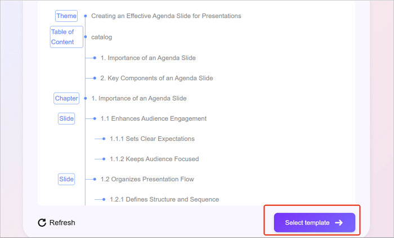Select the Table of Content tag
Image resolution: width=394 pixels, height=238 pixels.
[x=66, y=37]
